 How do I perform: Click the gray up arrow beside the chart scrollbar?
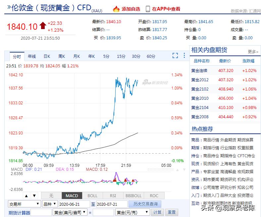[x=178, y=170]
